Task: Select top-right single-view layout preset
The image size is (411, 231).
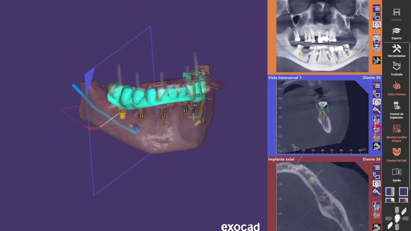Action: tap(404, 192)
